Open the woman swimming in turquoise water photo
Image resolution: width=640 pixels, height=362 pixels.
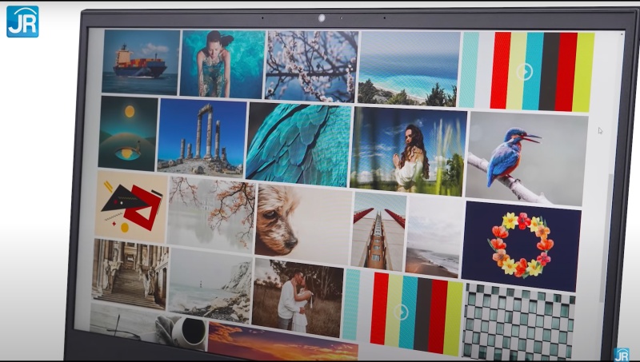pyautogui.click(x=222, y=65)
